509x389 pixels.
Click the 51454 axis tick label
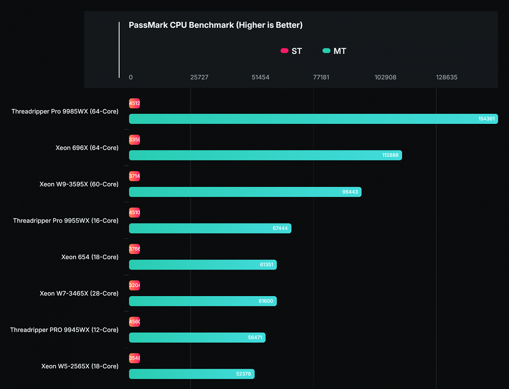pos(260,77)
